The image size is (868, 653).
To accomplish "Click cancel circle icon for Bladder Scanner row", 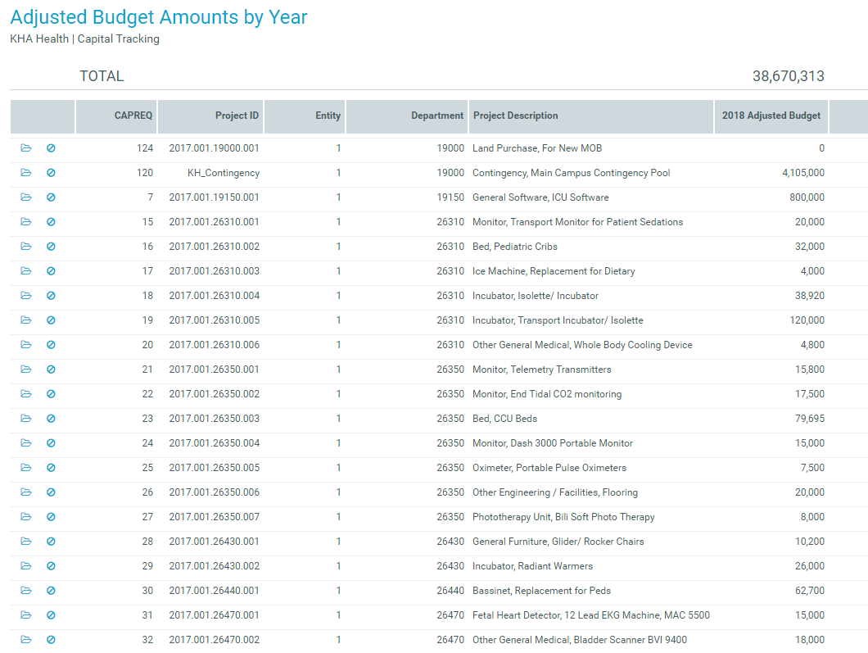I will (51, 640).
